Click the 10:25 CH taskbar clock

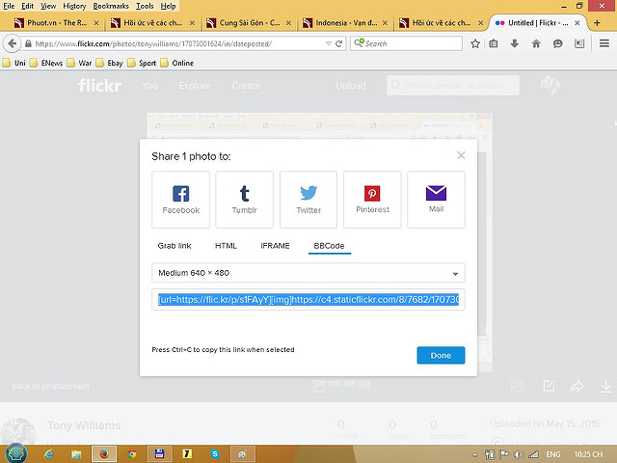[589, 454]
